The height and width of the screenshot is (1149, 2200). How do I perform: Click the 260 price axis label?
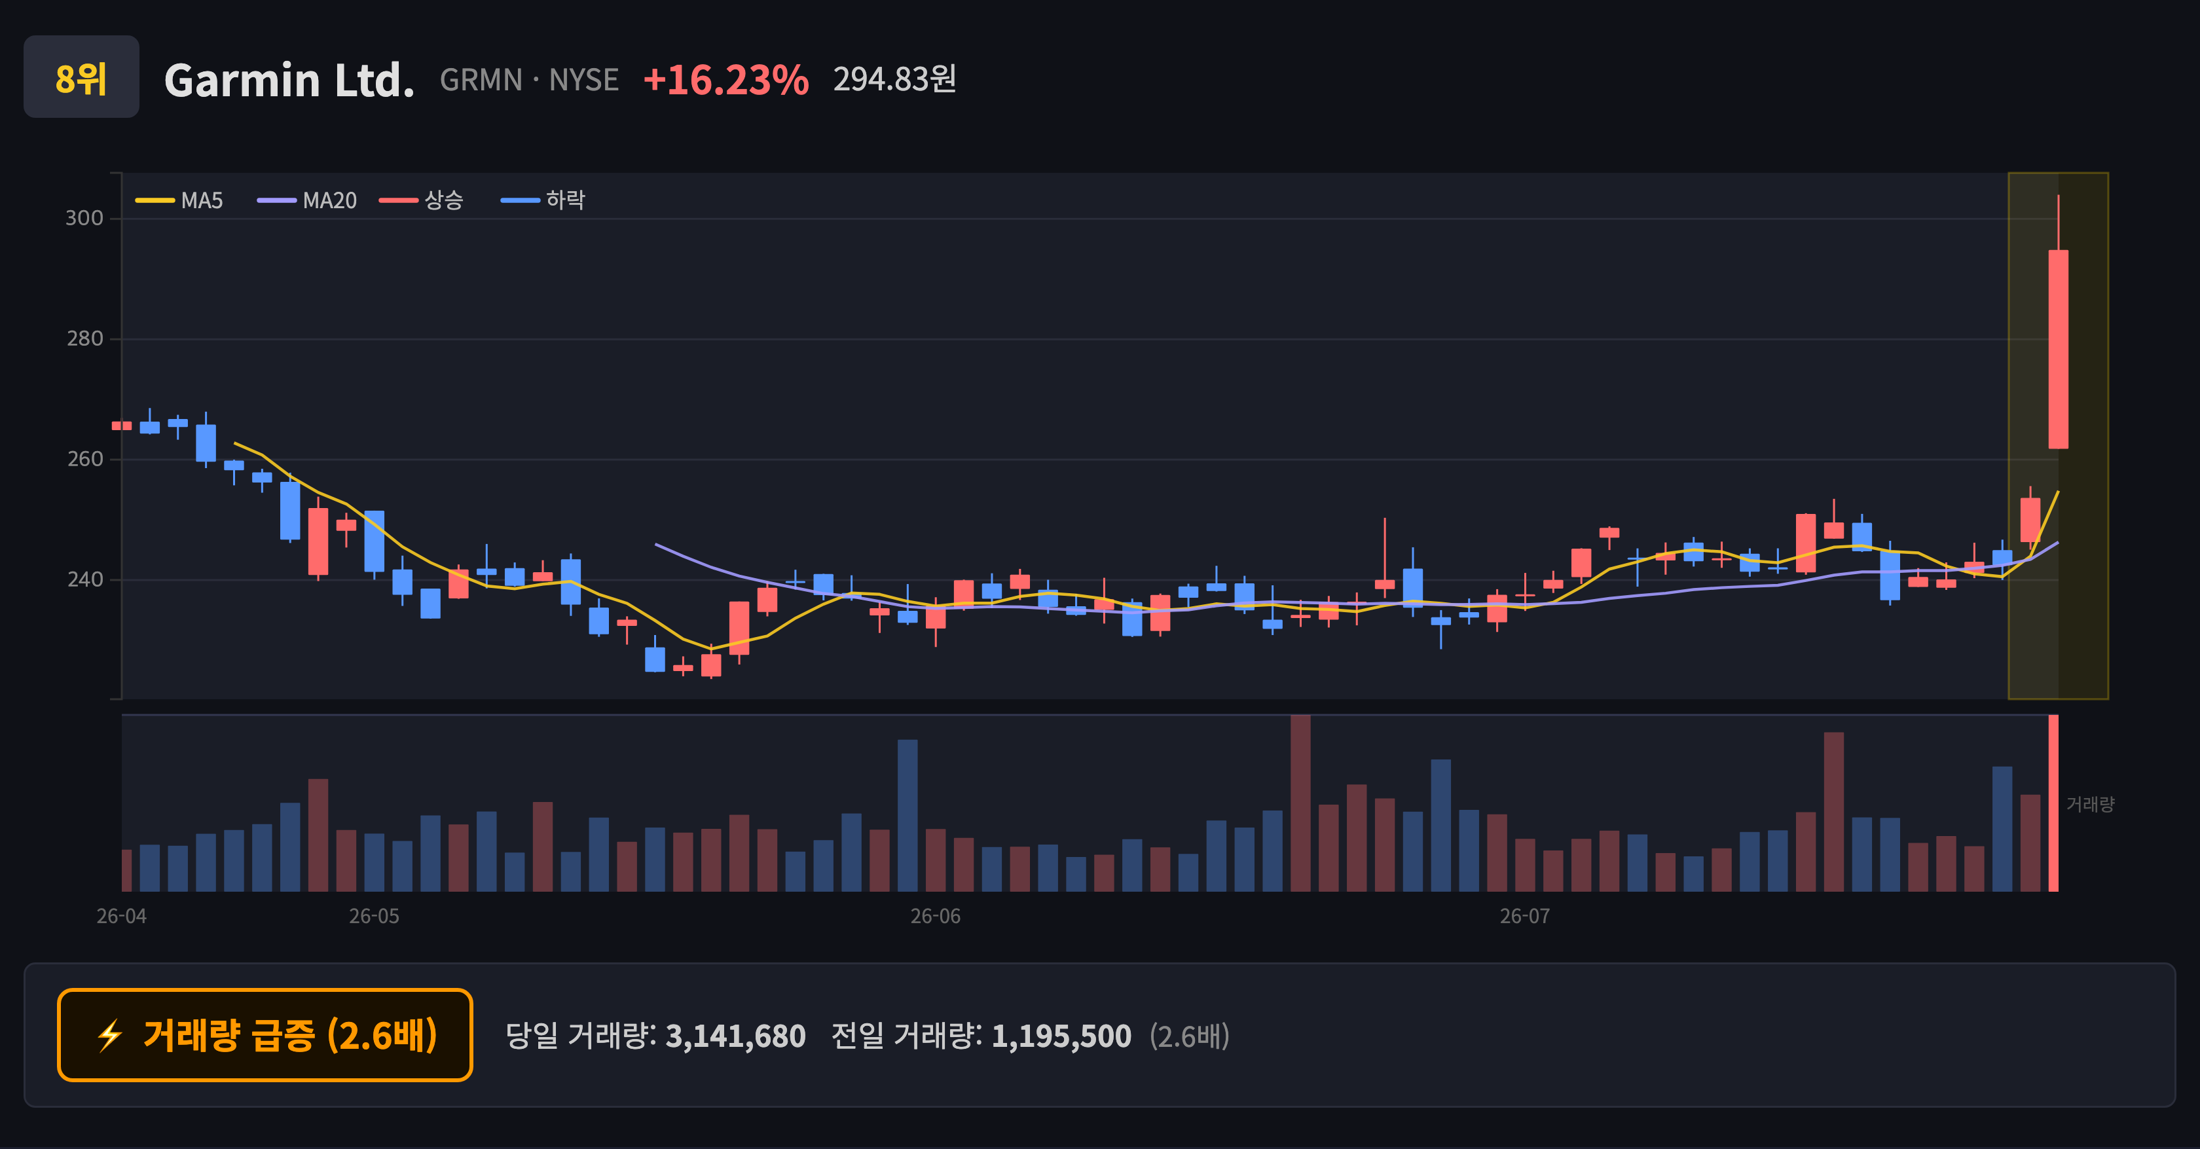[x=84, y=459]
